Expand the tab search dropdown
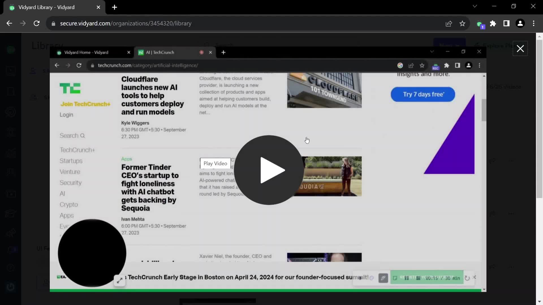Screen dimensions: 543x305 tap(475, 6)
